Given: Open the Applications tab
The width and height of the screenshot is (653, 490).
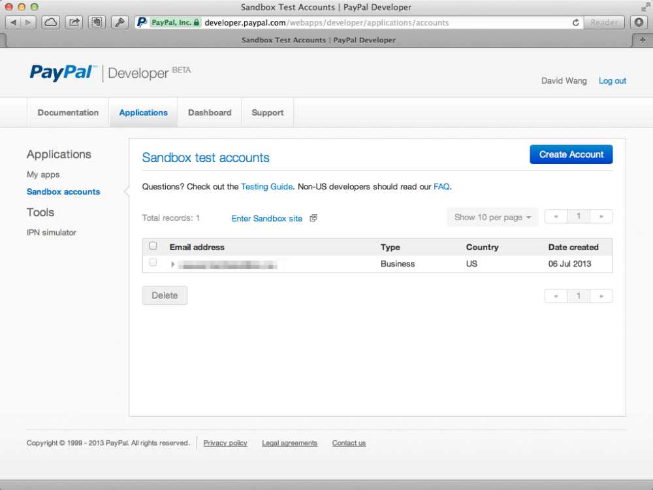Looking at the screenshot, I should [143, 112].
